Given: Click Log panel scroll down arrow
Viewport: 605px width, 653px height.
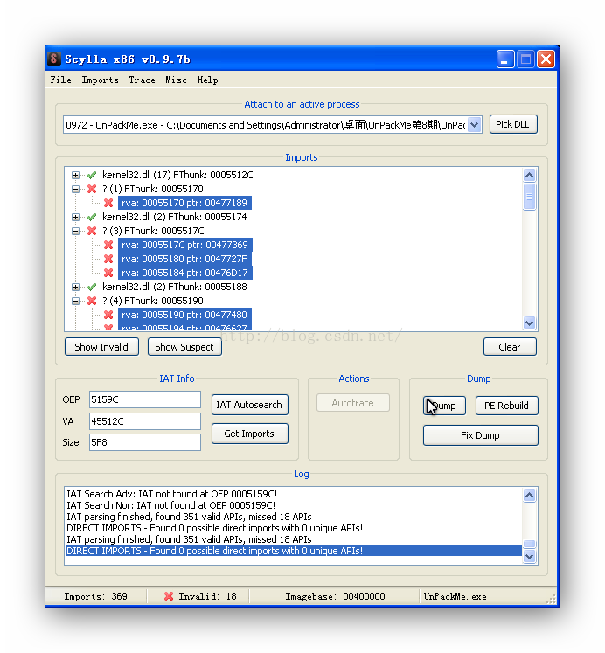Looking at the screenshot, I should click(x=529, y=556).
